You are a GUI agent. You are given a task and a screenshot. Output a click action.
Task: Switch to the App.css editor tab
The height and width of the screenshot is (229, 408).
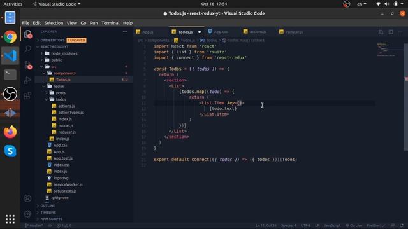221,32
